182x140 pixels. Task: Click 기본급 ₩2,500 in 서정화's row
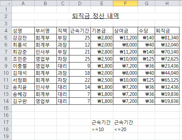pos(102,80)
